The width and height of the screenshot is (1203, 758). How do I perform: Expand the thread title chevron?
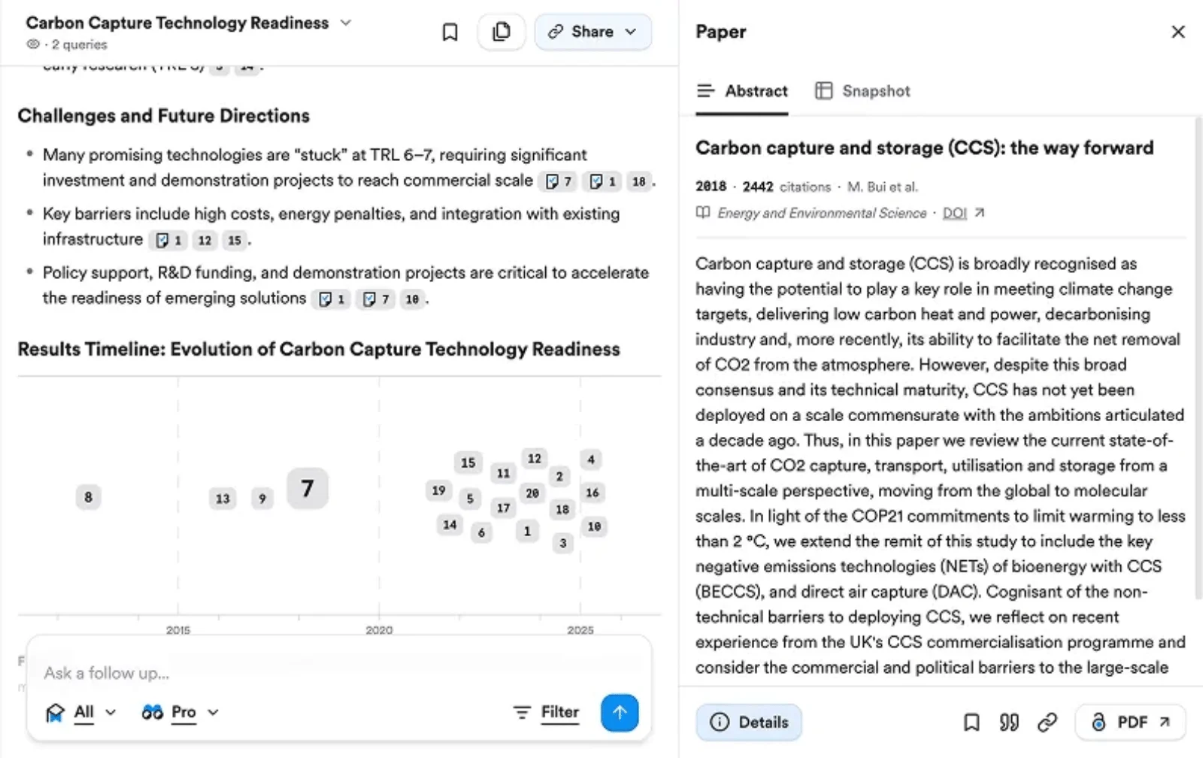pos(346,23)
